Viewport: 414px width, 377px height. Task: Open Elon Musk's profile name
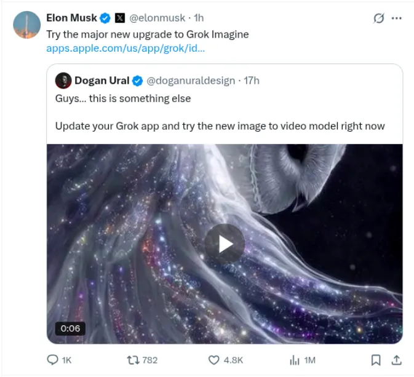[71, 18]
